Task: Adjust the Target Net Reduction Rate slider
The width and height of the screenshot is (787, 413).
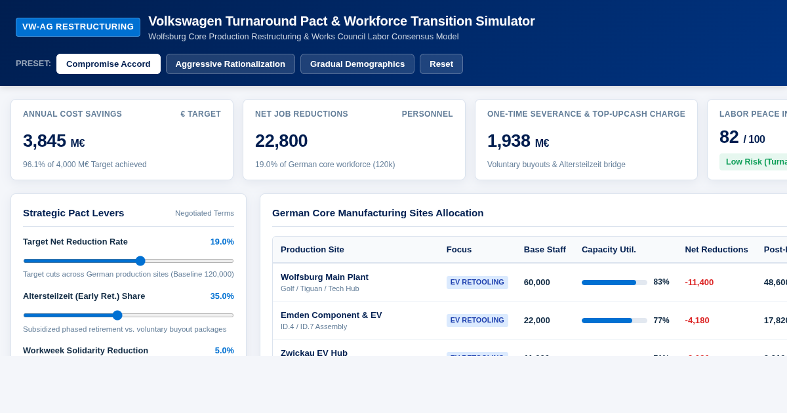Action: click(129, 261)
